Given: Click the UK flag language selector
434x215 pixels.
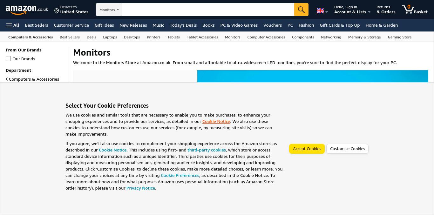Looking at the screenshot, I should [322, 11].
